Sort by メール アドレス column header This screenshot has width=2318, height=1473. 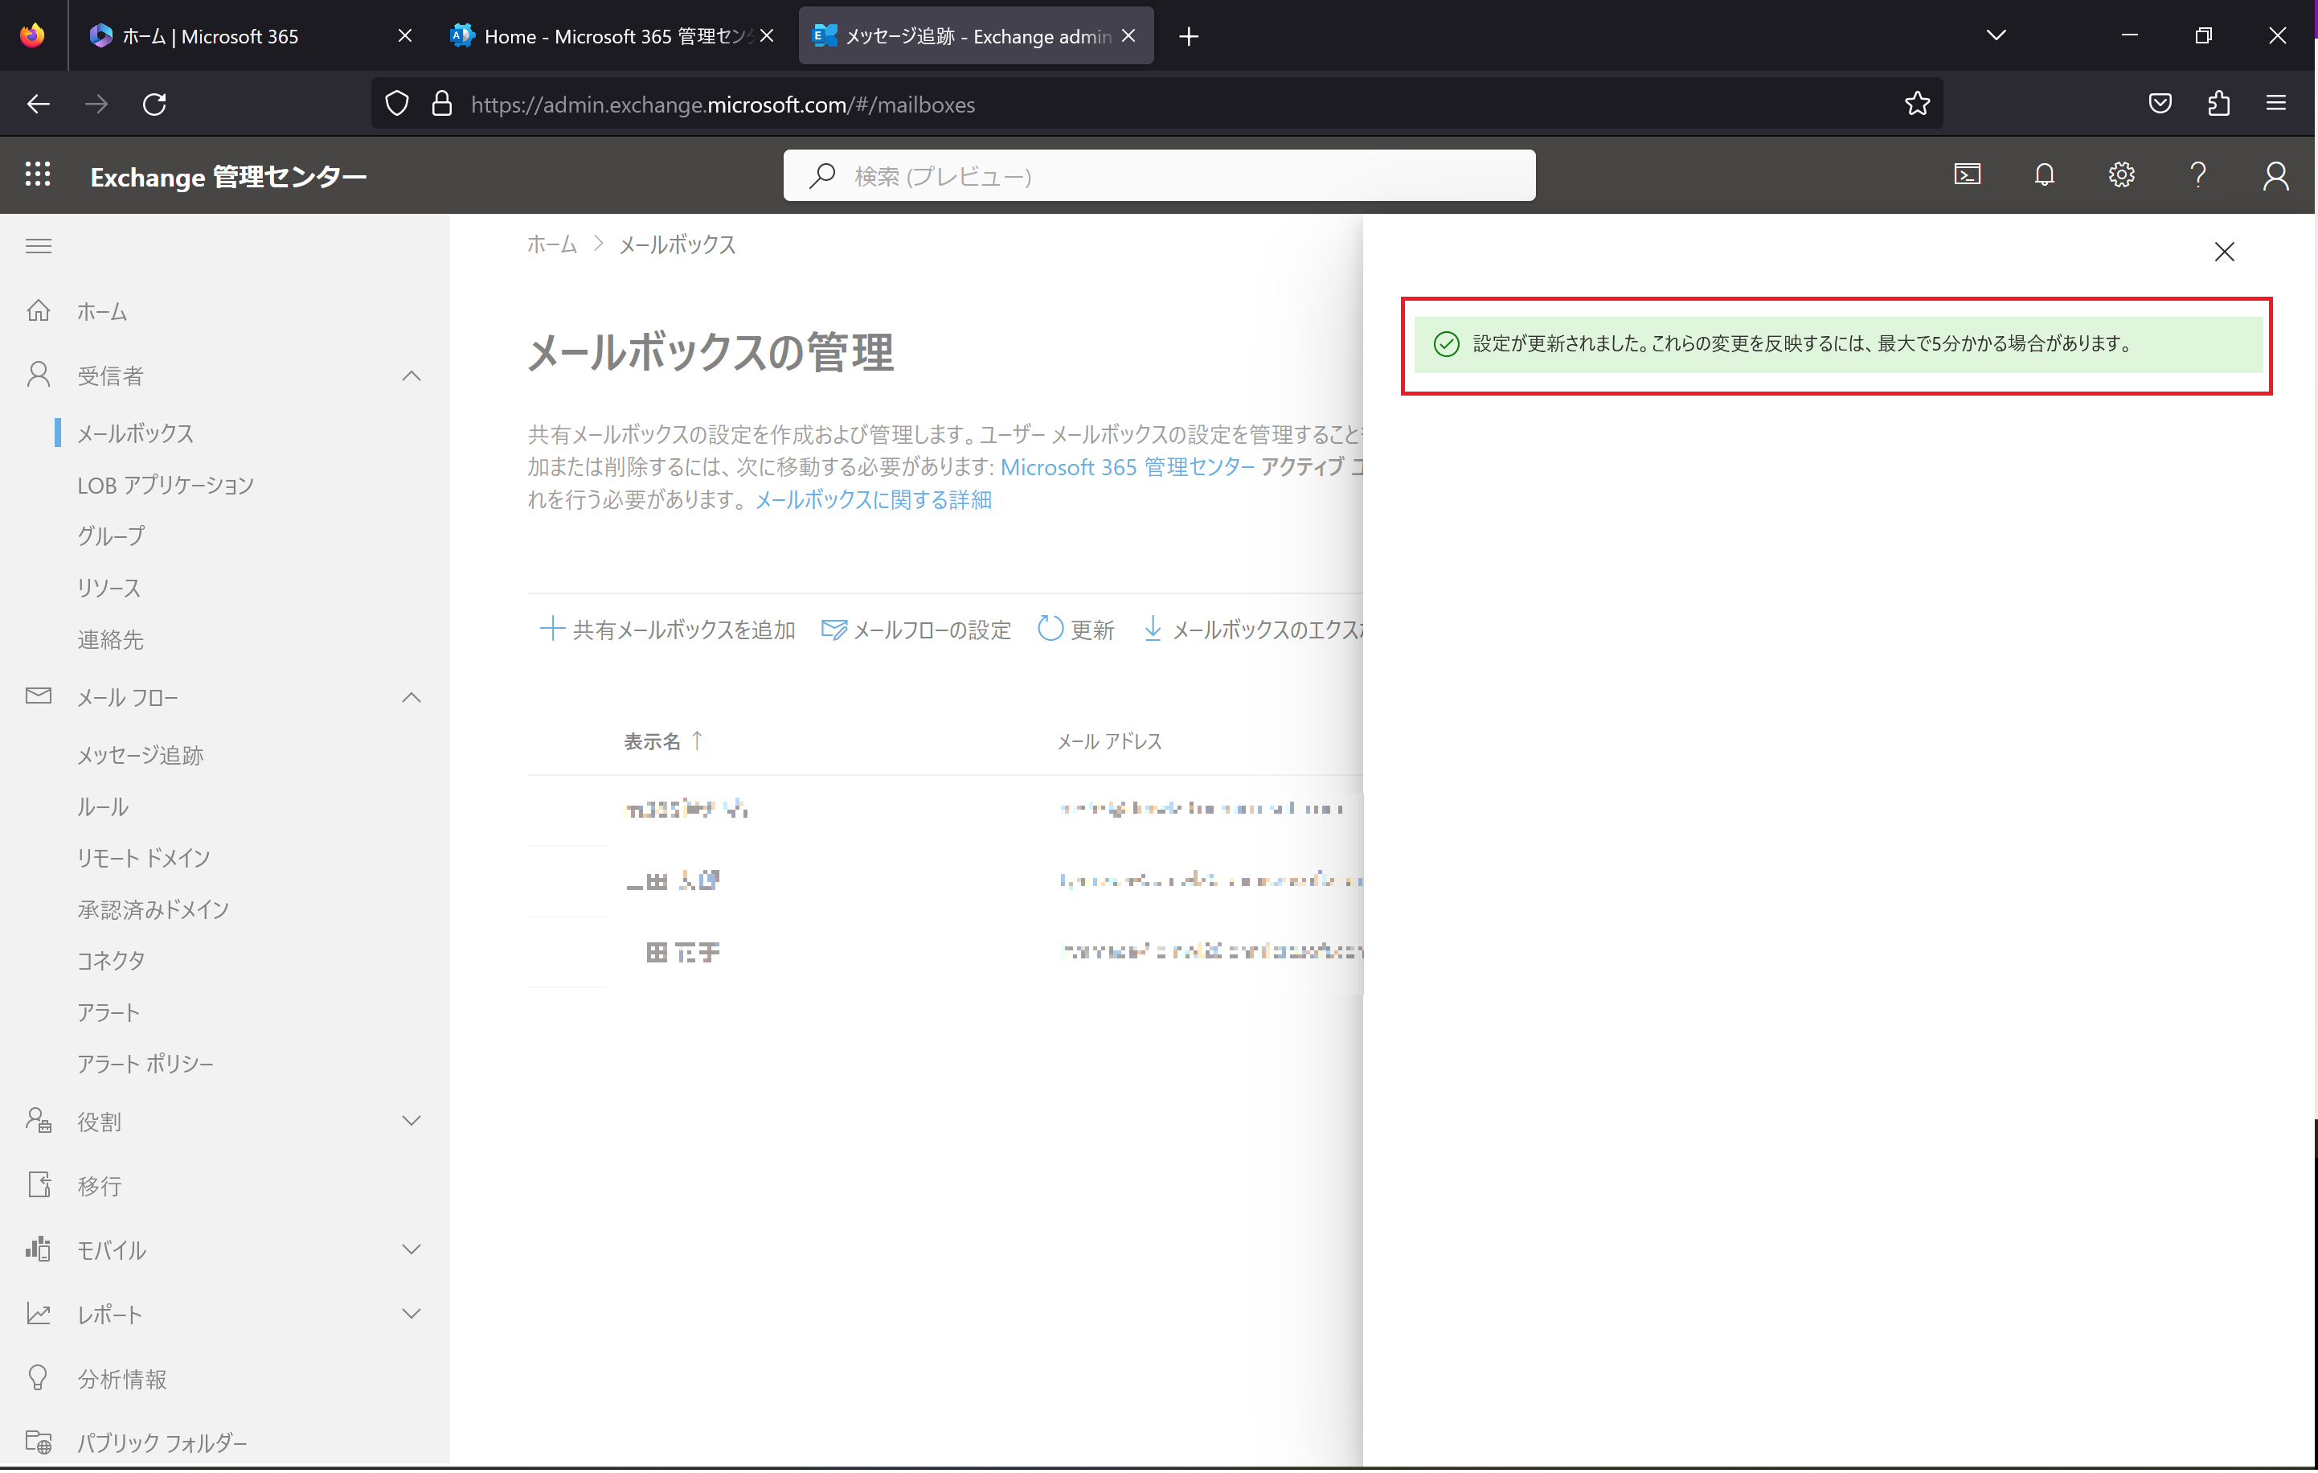(x=1110, y=742)
